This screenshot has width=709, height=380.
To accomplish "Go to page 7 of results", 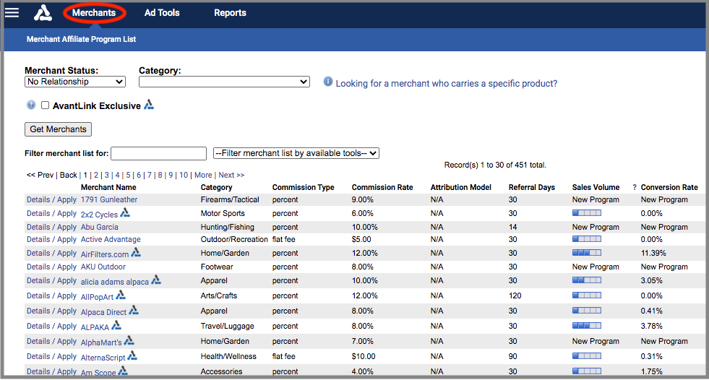I will (x=149, y=175).
